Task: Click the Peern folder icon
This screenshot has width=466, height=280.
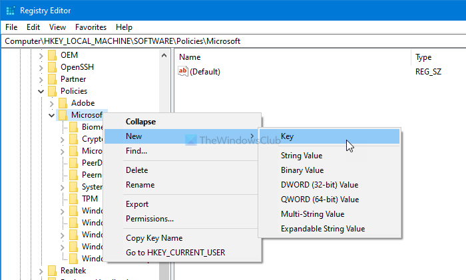Action: tap(73, 175)
